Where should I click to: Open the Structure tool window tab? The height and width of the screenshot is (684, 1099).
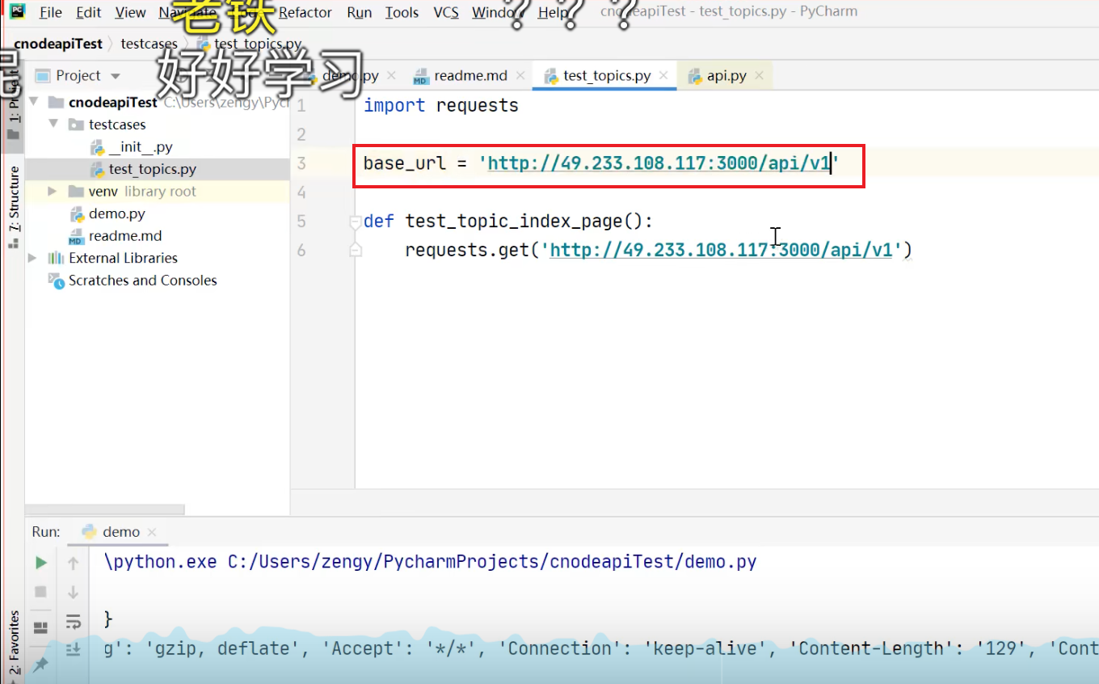coord(13,206)
